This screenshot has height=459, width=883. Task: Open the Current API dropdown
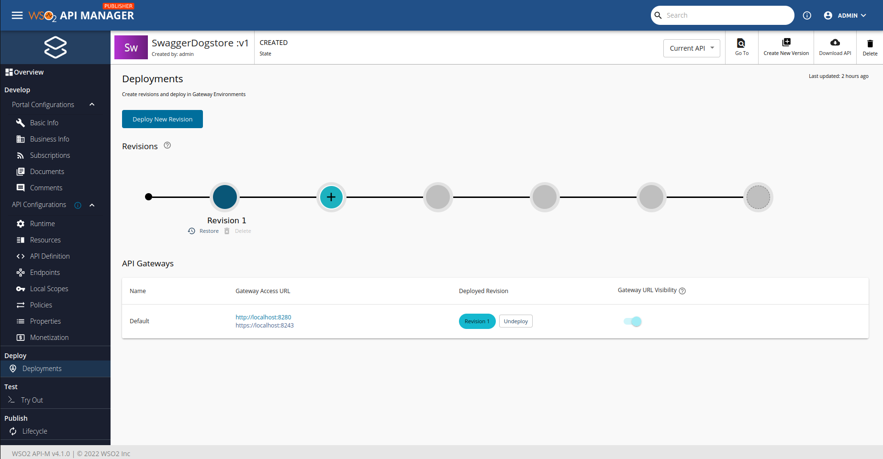click(x=692, y=48)
